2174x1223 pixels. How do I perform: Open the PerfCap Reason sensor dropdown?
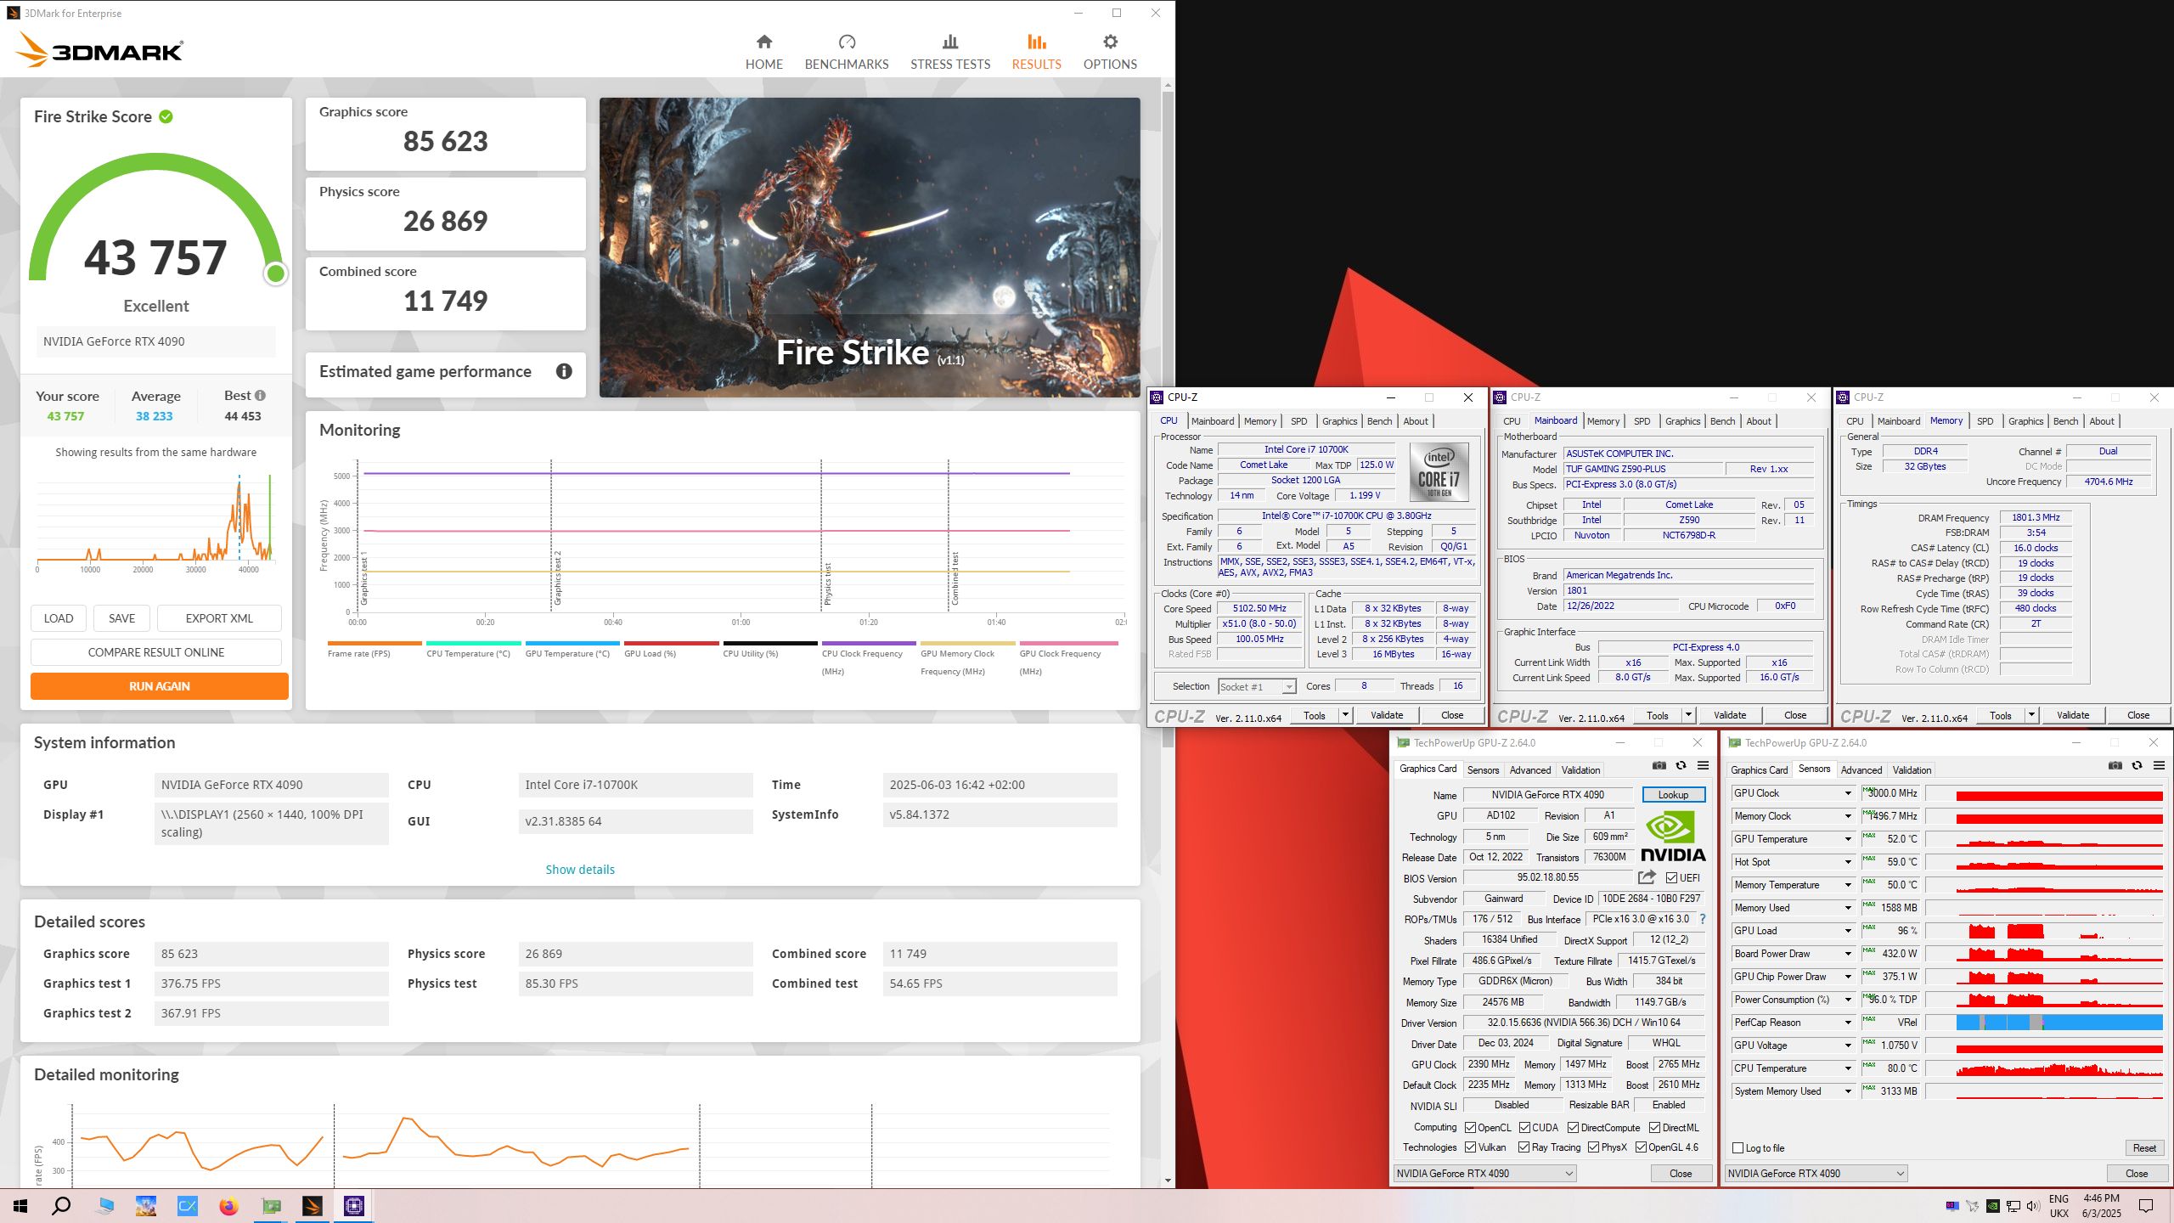pos(1847,1023)
